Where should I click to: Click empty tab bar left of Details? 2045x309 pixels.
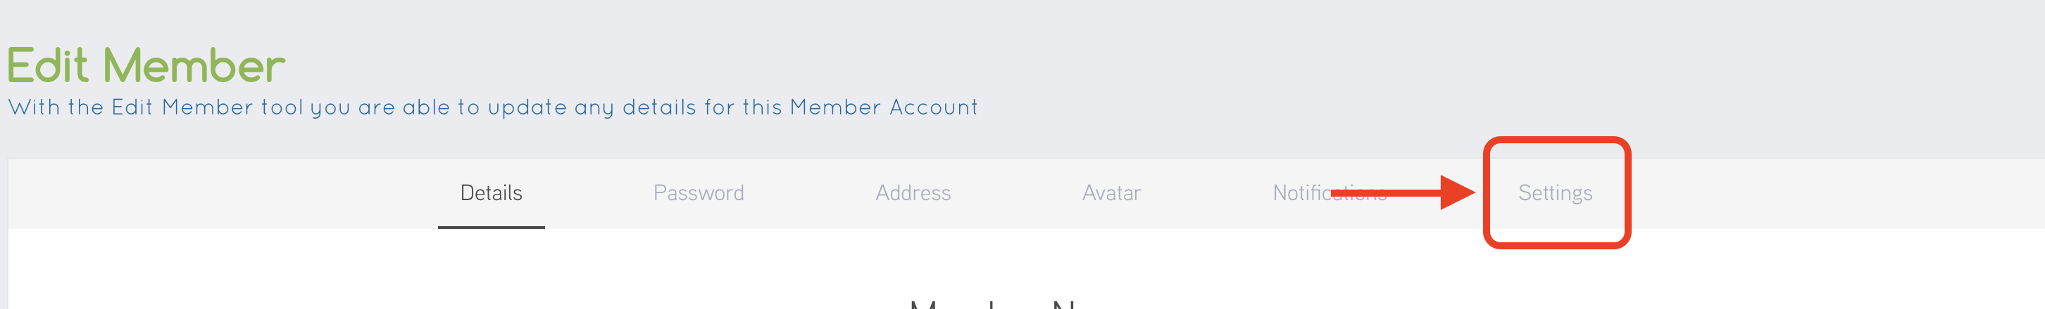click(223, 193)
